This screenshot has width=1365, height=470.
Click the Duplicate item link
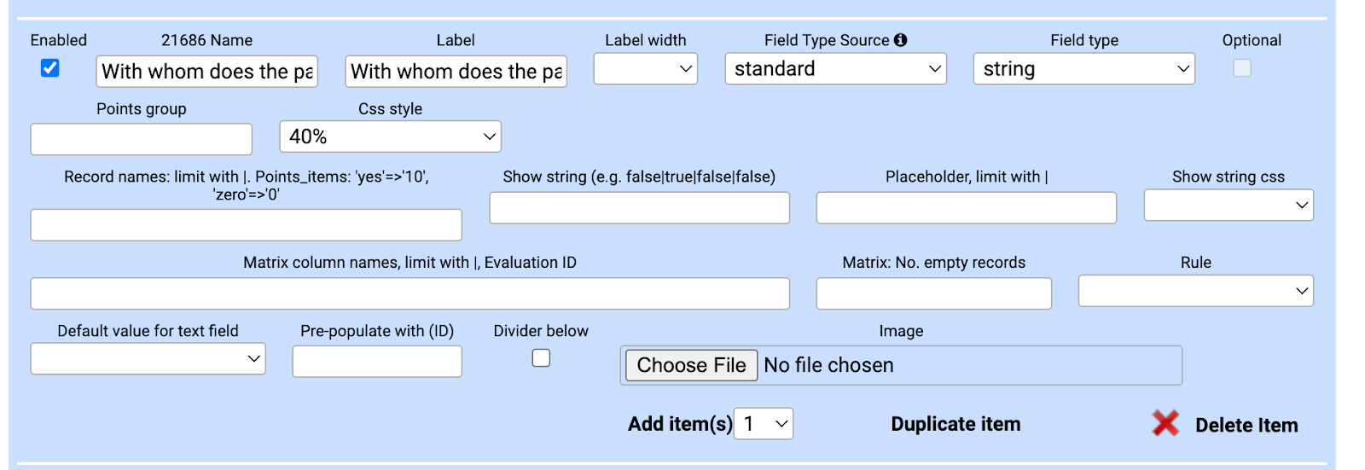[x=955, y=424]
